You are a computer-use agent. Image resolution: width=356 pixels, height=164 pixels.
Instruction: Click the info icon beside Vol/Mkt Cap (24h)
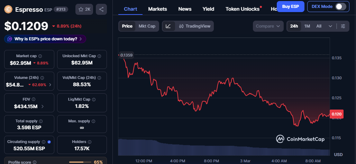(x=99, y=78)
